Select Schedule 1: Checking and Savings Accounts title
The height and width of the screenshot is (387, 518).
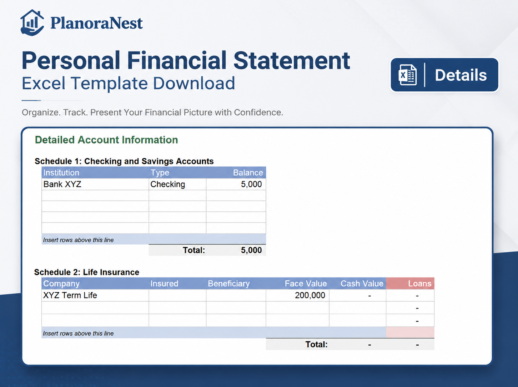coord(124,161)
